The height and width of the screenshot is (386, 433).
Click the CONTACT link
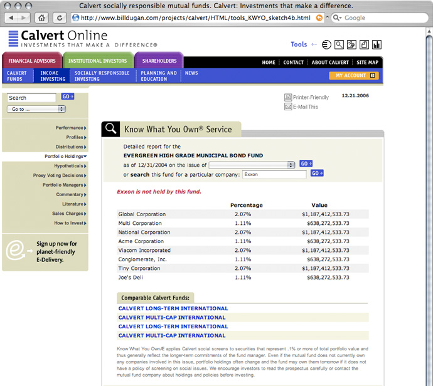pyautogui.click(x=293, y=63)
